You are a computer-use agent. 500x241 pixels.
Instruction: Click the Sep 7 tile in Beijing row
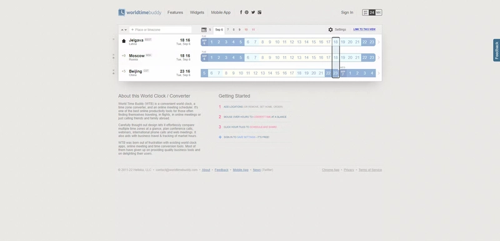coord(342,73)
